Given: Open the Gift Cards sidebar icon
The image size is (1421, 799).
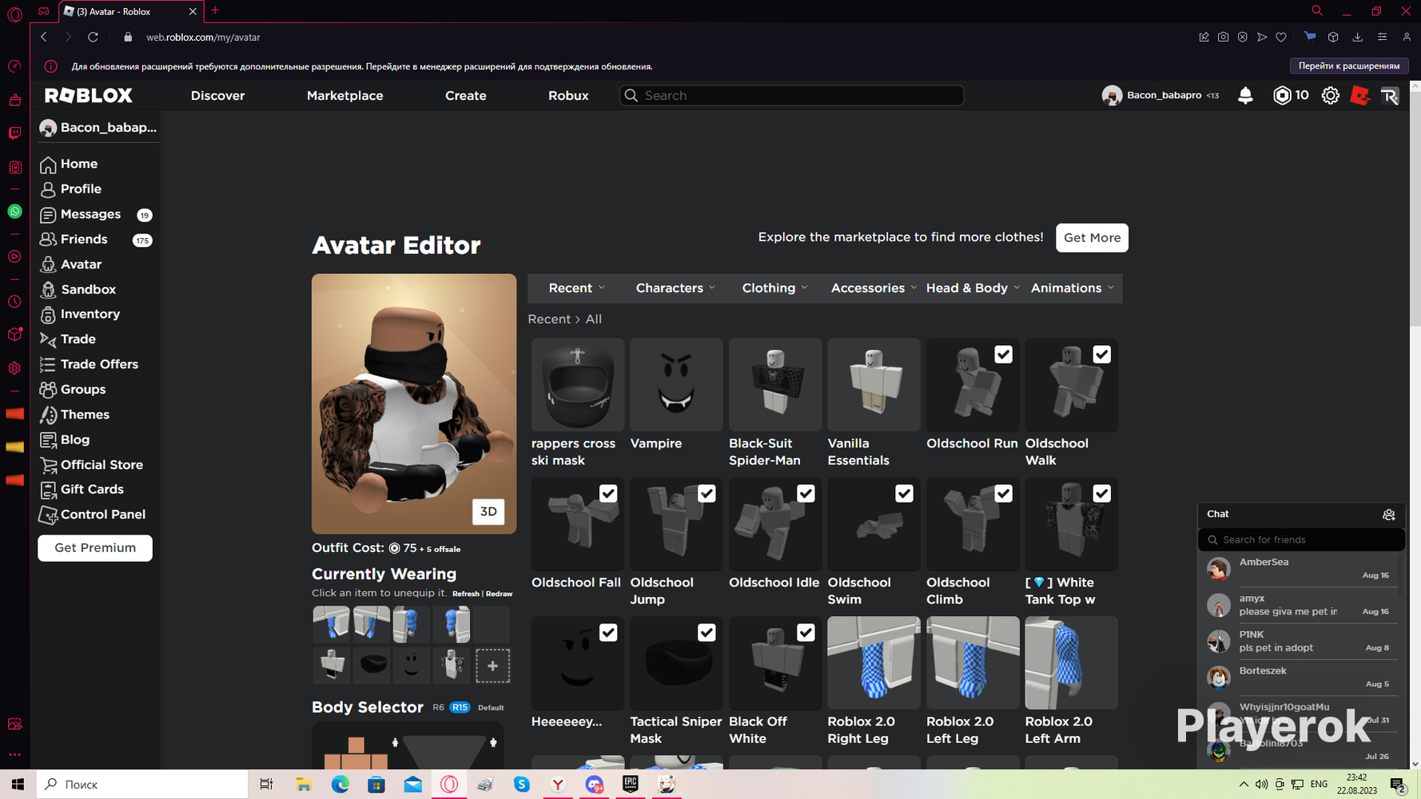Looking at the screenshot, I should click(x=48, y=490).
